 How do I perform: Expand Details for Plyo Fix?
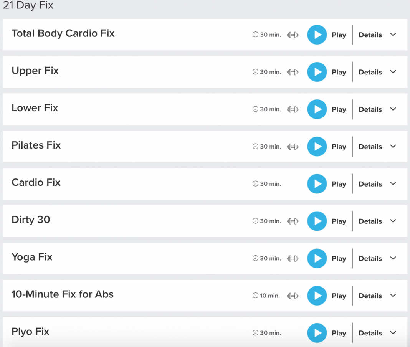[x=370, y=333]
